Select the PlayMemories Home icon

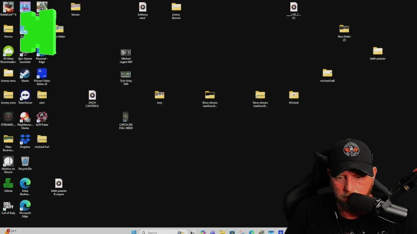coord(25,121)
